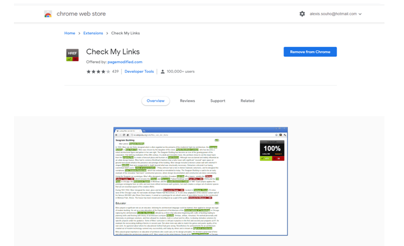Viewport: 404px width, 246px height.
Task: Open the Developer Tools category link
Action: (139, 71)
